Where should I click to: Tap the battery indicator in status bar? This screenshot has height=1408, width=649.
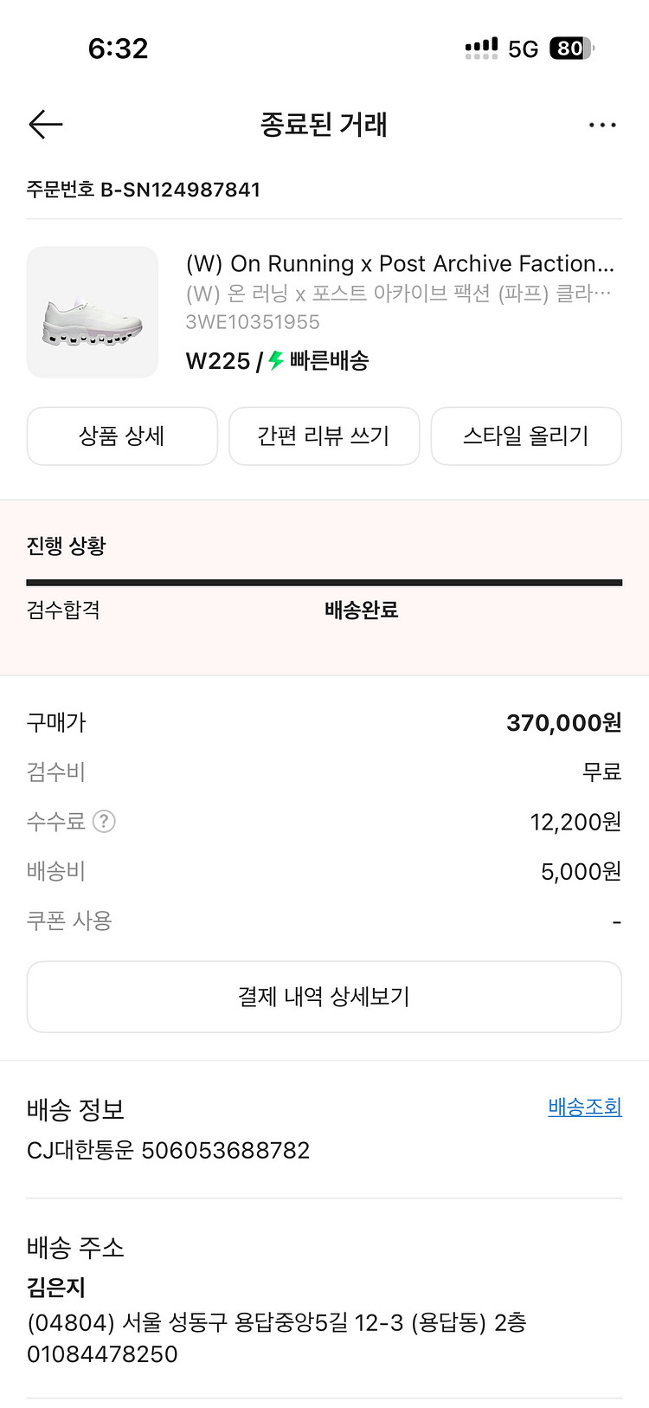[571, 48]
